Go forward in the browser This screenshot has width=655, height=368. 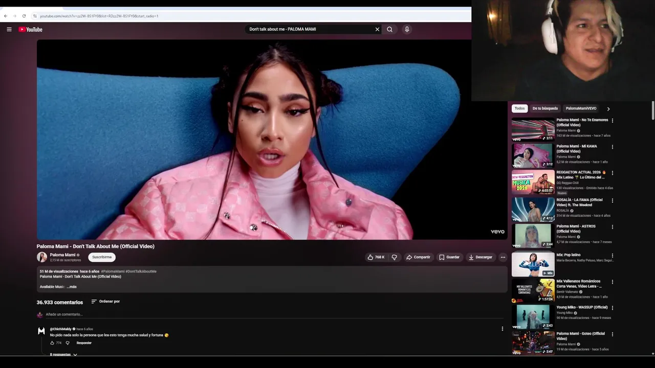(14, 16)
